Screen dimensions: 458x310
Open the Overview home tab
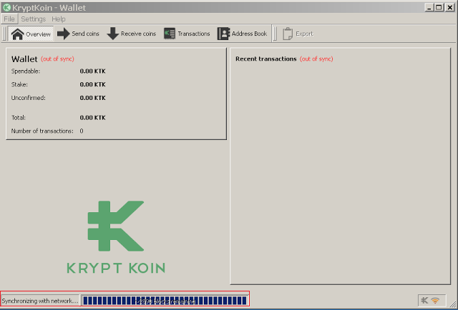(x=31, y=34)
